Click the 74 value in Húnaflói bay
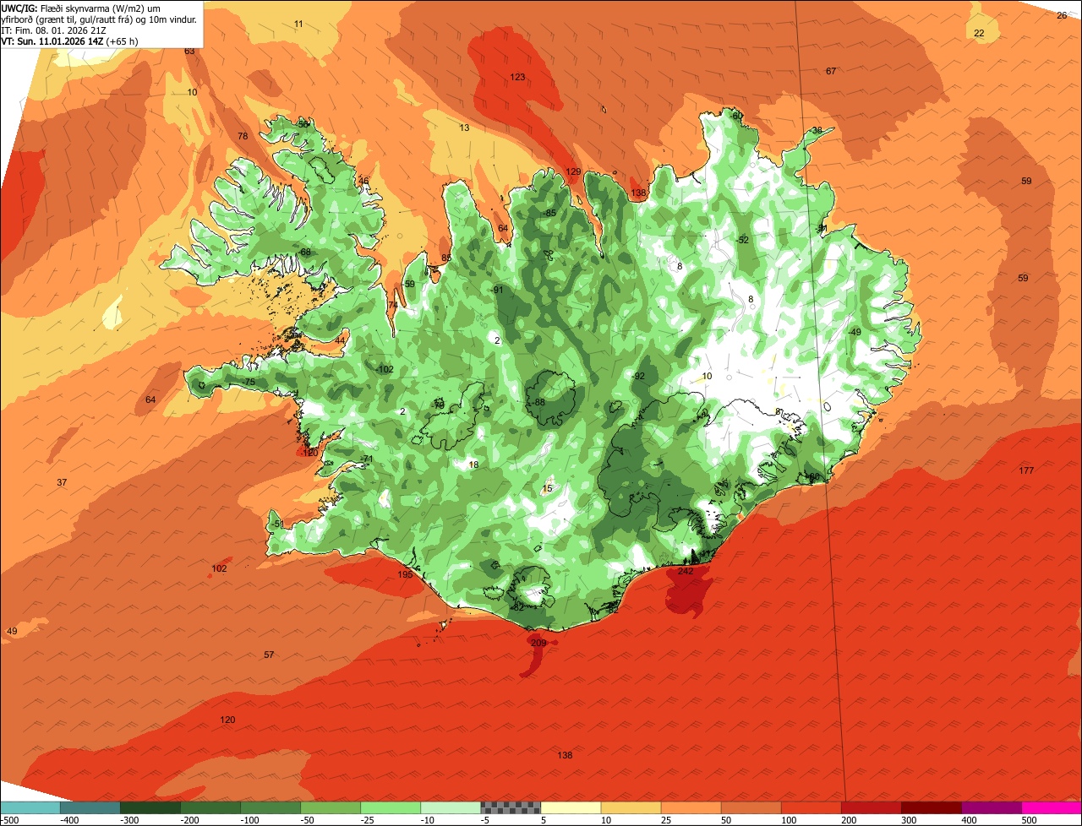The image size is (1082, 826). coord(393,305)
